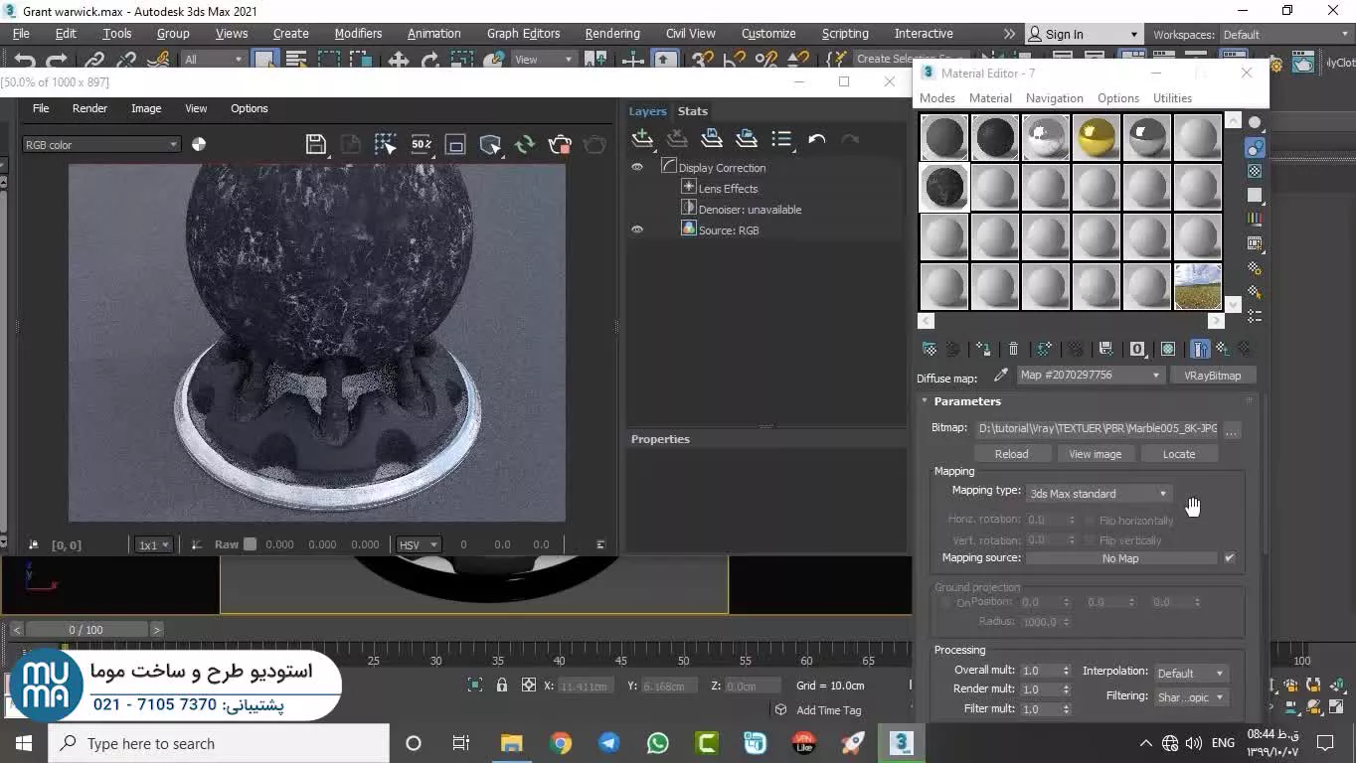Viewport: 1356px width, 763px height.
Task: Click the Reload bitmap button
Action: coord(1011,454)
